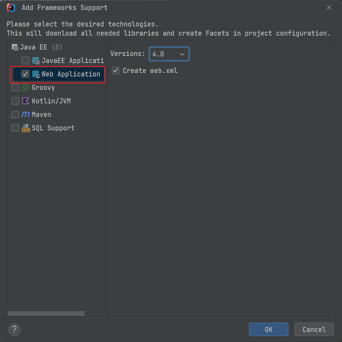Select the Kotlin/JVM tree item label
Screen dimensions: 342x342
(x=51, y=101)
